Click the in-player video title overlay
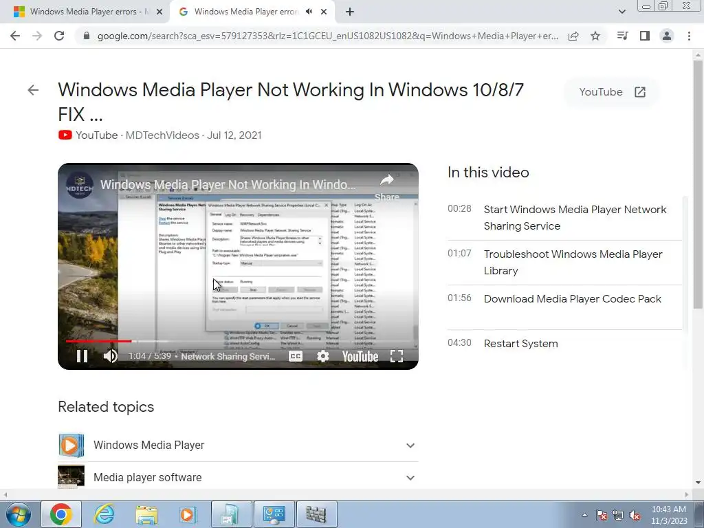704x528 pixels. point(228,184)
